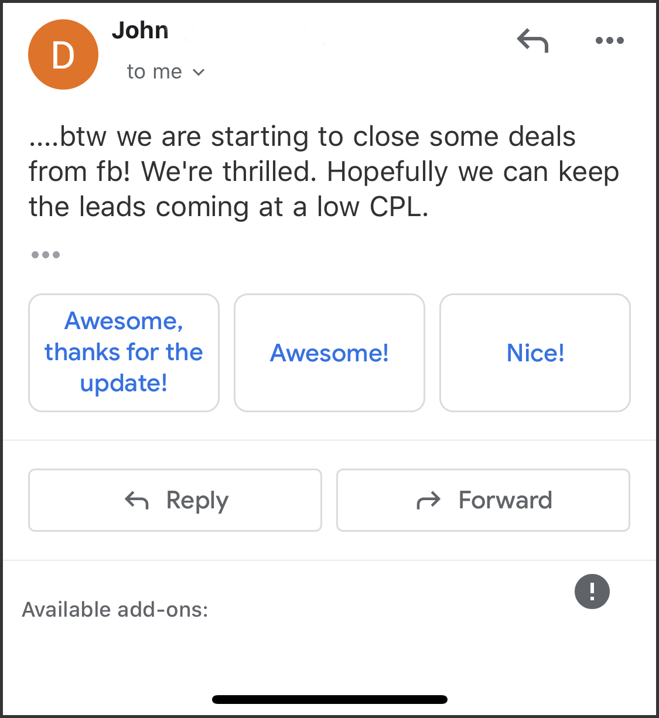This screenshot has height=718, width=659.
Task: Show trimmed content via the gray ellipsis
Action: click(46, 255)
